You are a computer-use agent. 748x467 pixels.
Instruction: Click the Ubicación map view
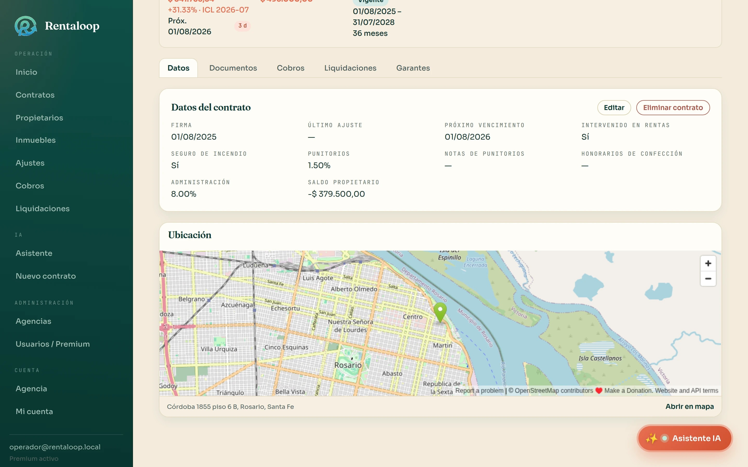pos(440,323)
